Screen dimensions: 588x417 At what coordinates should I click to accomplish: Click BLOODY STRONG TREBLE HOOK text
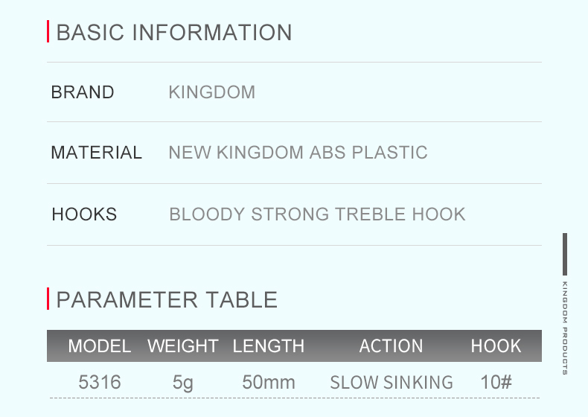[317, 214]
